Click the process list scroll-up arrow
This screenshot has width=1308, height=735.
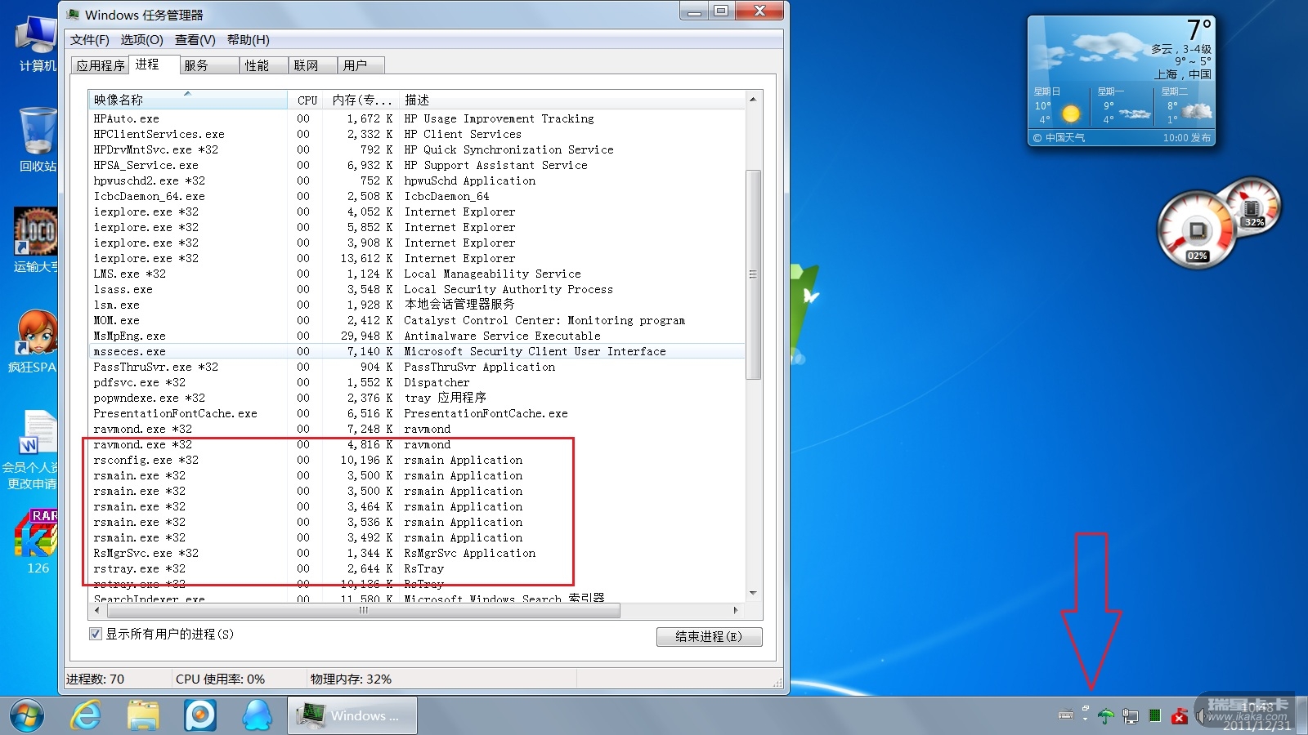(x=753, y=99)
